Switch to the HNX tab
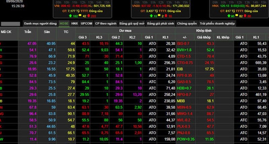Screen dimensions: 269x144 click(x=74, y=23)
